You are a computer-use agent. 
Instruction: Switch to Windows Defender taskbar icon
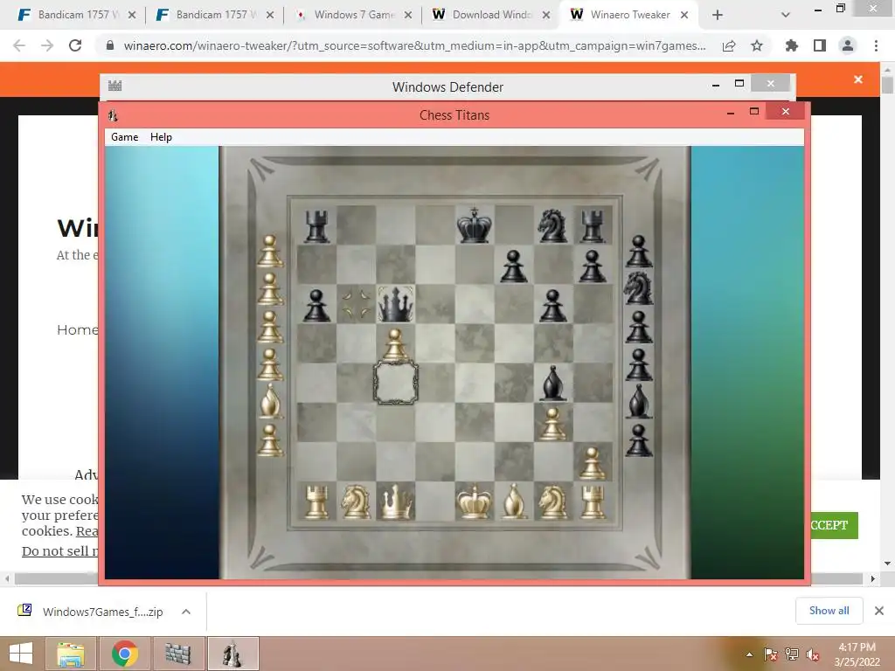pyautogui.click(x=178, y=654)
